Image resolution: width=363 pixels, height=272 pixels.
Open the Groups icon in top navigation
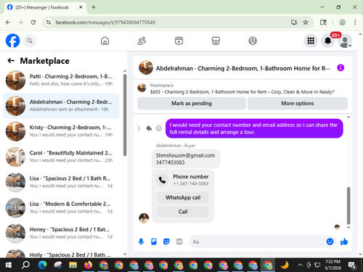point(253,41)
